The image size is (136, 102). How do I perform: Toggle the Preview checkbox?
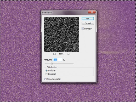coord(83,29)
